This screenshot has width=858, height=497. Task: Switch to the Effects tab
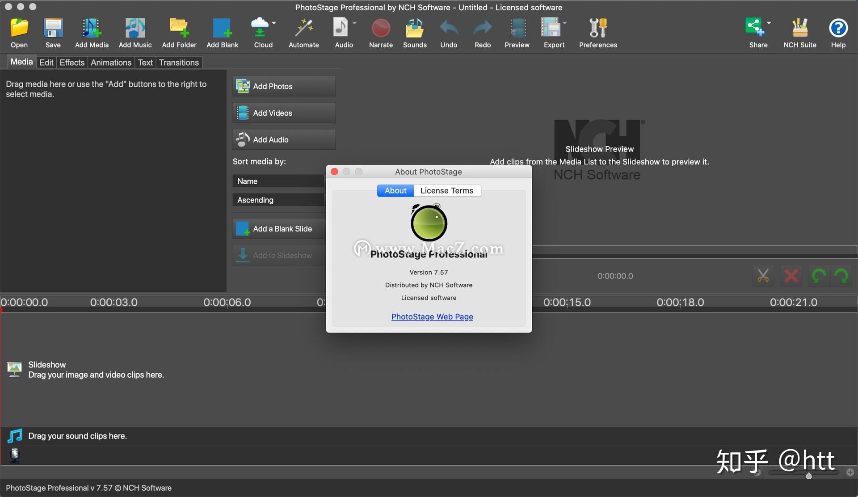(72, 63)
